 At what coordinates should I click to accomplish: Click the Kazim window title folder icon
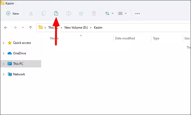[2, 3]
